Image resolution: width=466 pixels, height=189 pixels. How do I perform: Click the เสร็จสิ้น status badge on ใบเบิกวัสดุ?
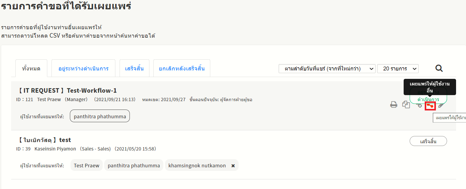(428, 141)
